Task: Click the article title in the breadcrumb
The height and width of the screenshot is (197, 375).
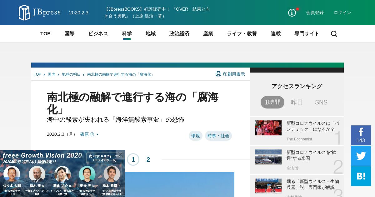Action: pyautogui.click(x=121, y=74)
